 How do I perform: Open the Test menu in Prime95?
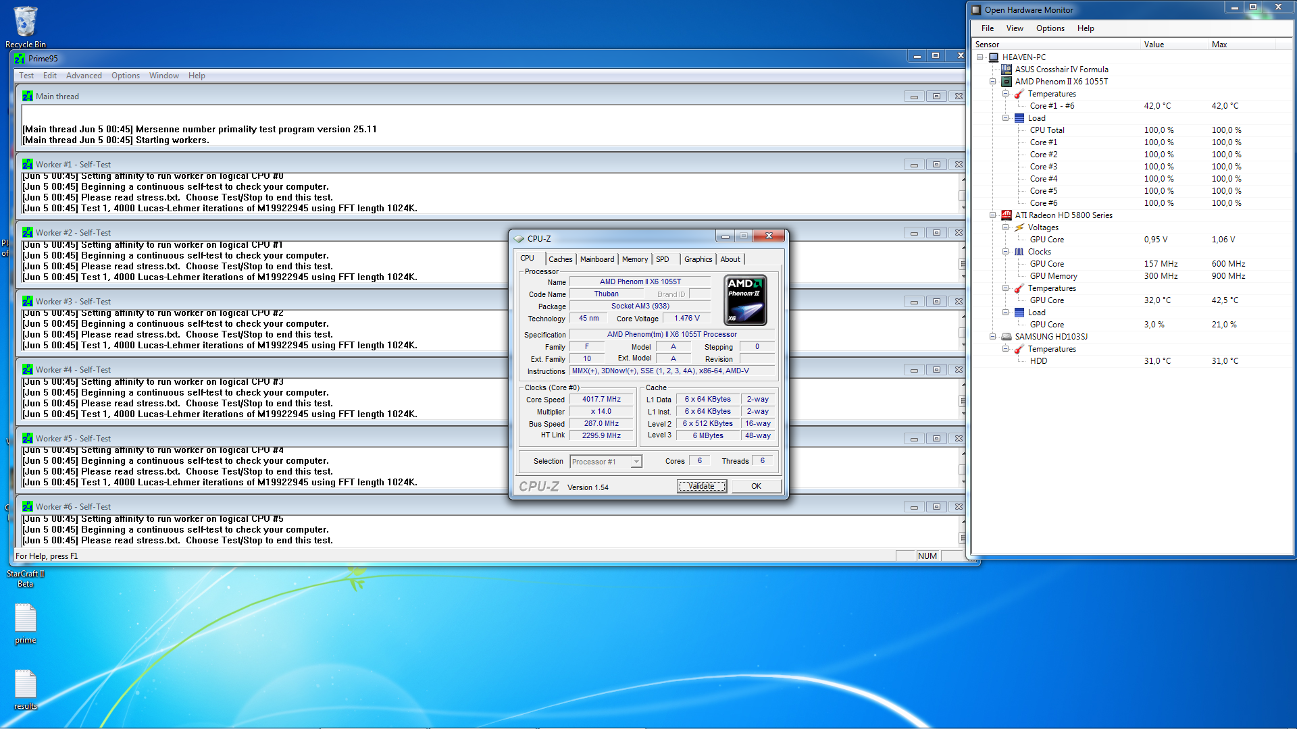point(26,76)
